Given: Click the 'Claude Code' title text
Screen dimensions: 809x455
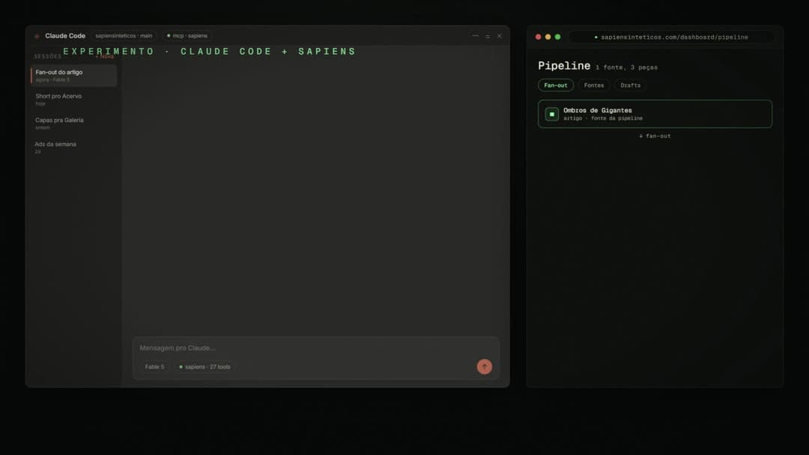Looking at the screenshot, I should (x=65, y=36).
